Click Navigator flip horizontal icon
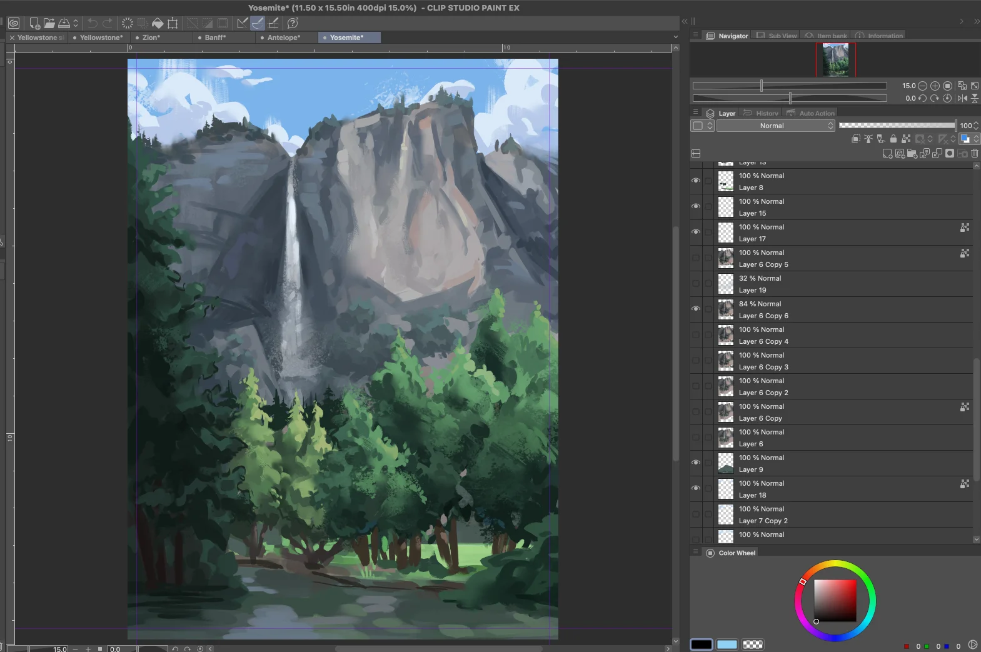981x652 pixels. coord(962,98)
